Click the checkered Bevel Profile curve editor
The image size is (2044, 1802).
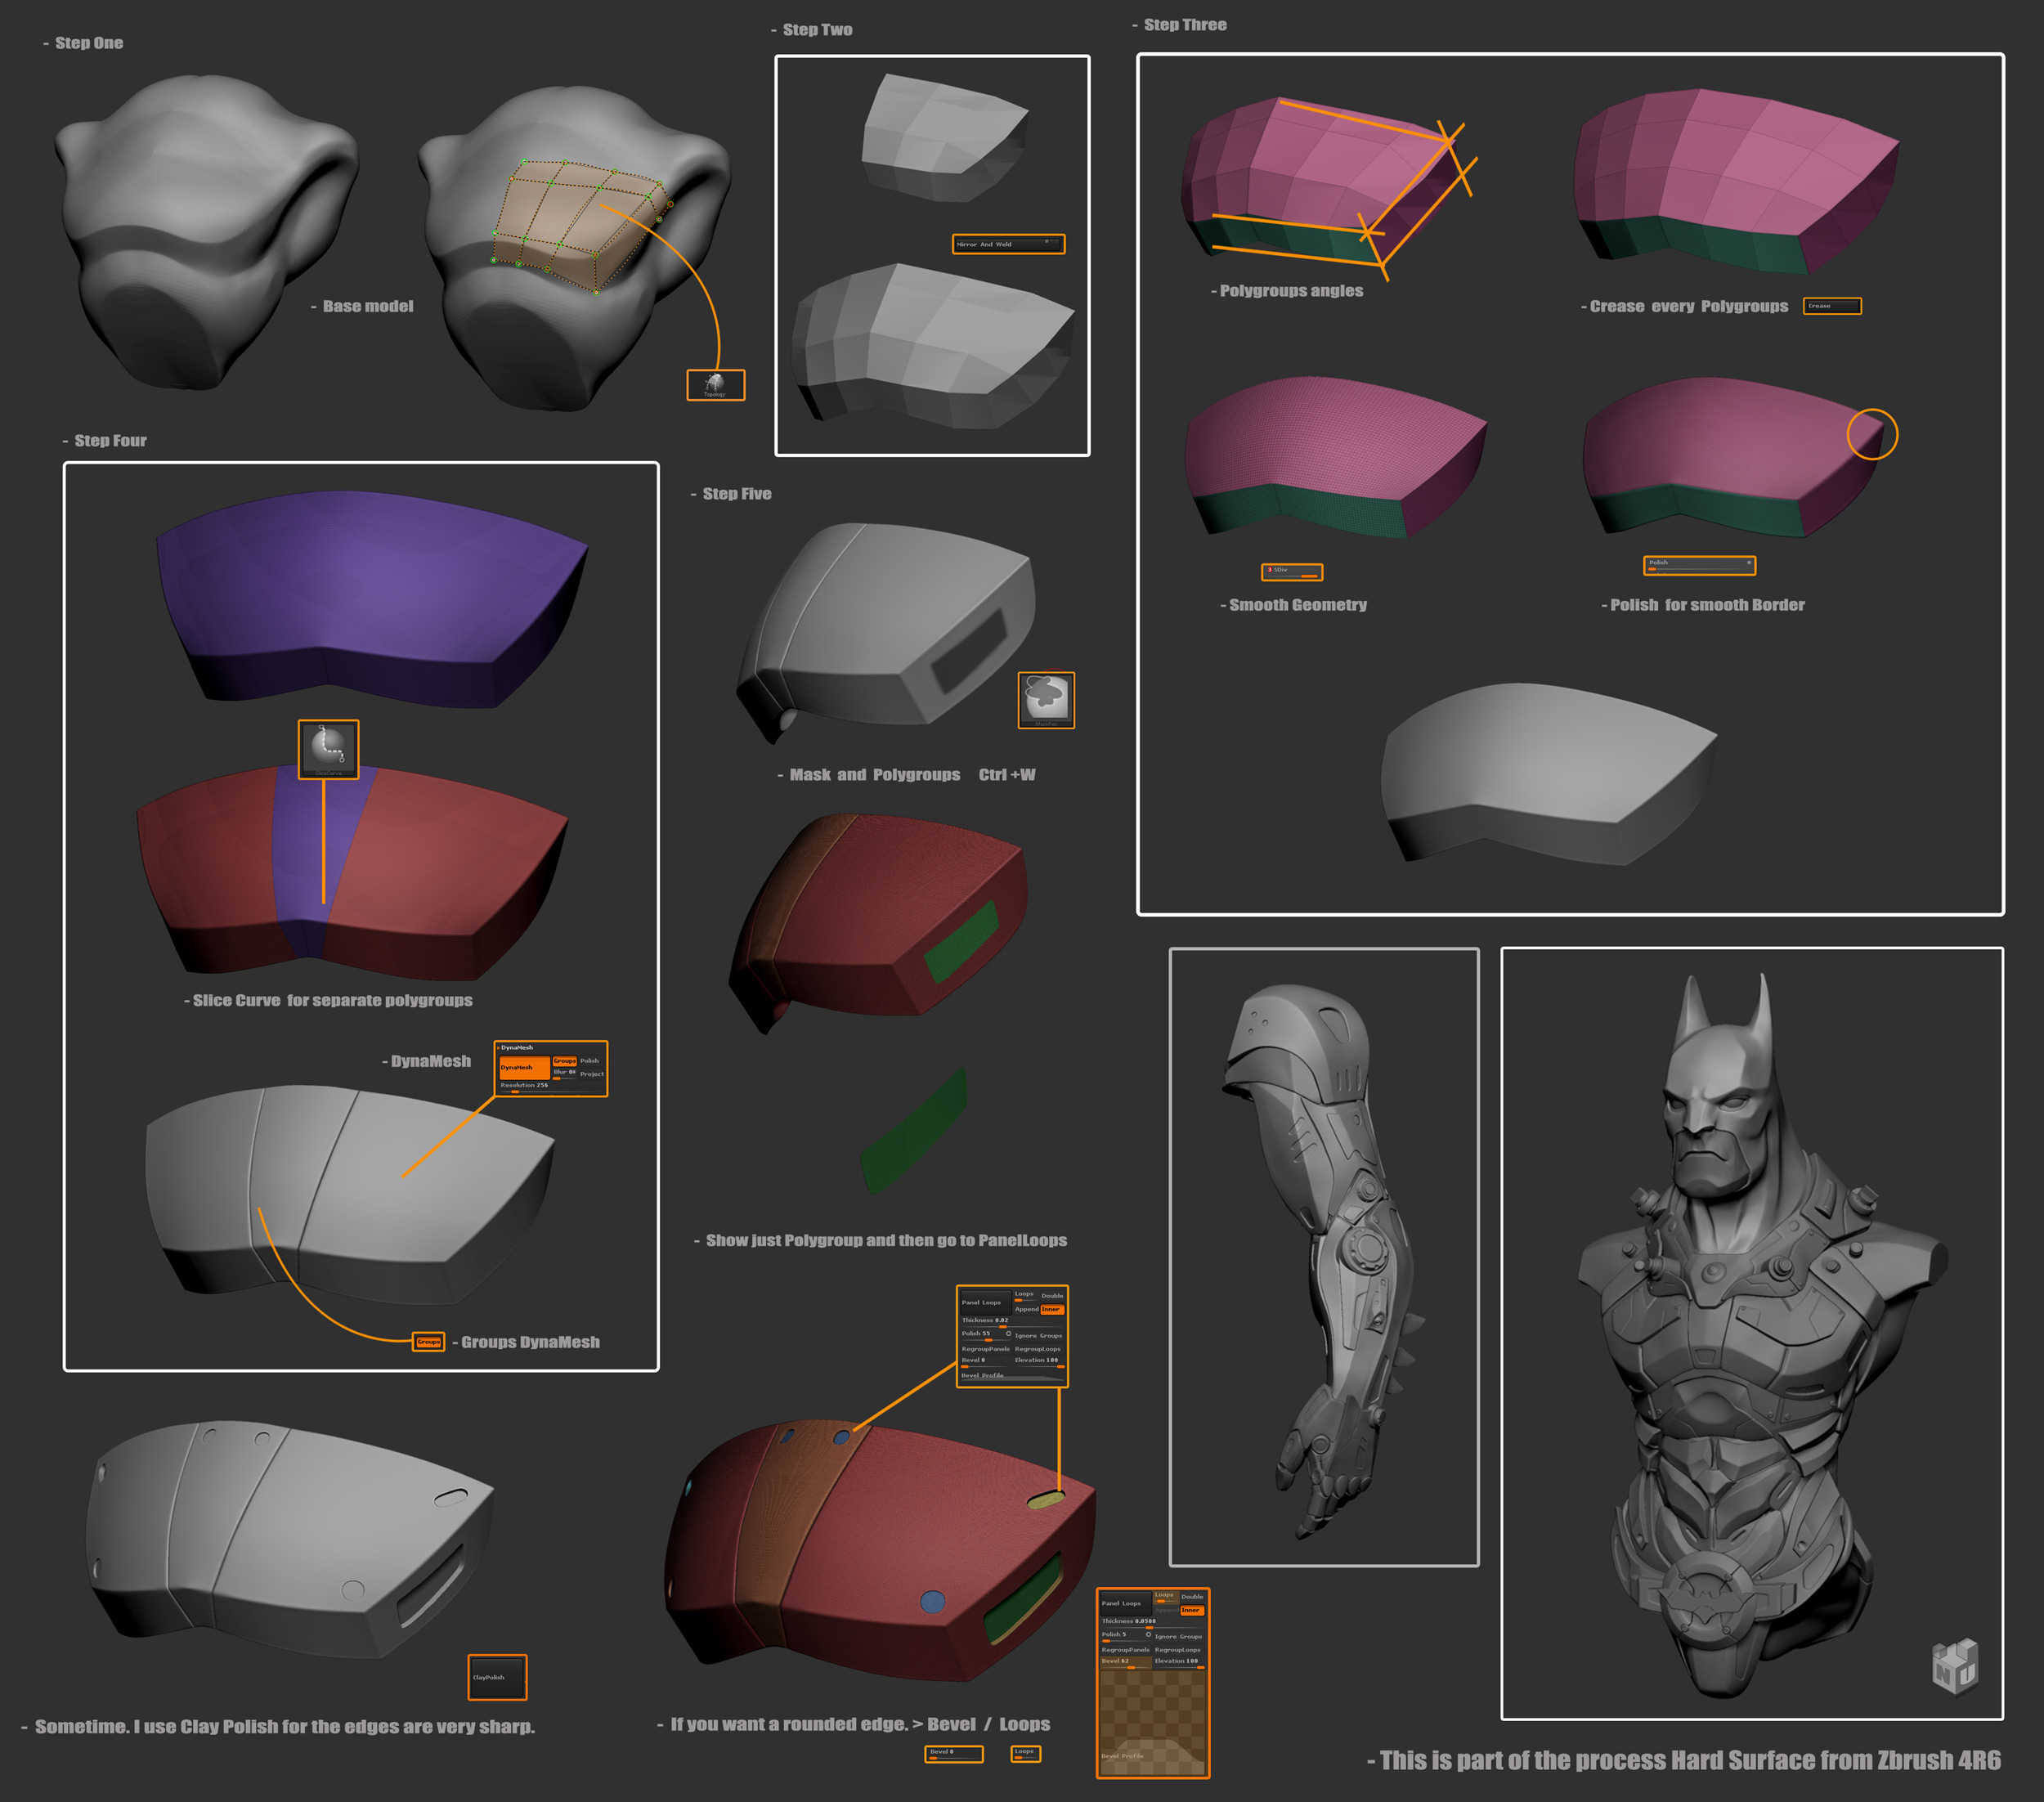tap(1153, 1723)
